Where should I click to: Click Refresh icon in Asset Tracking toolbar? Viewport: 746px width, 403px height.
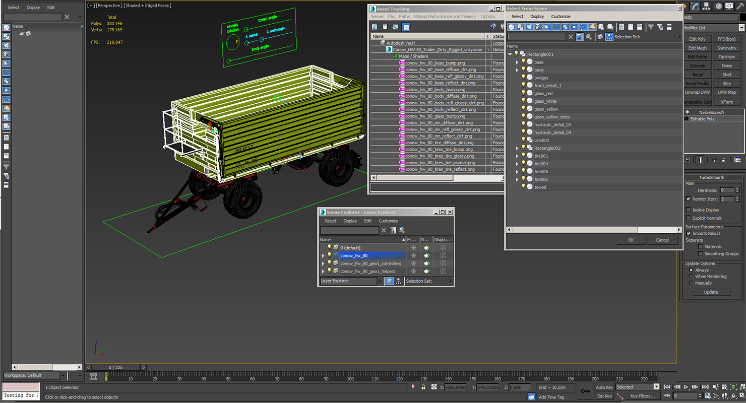tap(375, 27)
